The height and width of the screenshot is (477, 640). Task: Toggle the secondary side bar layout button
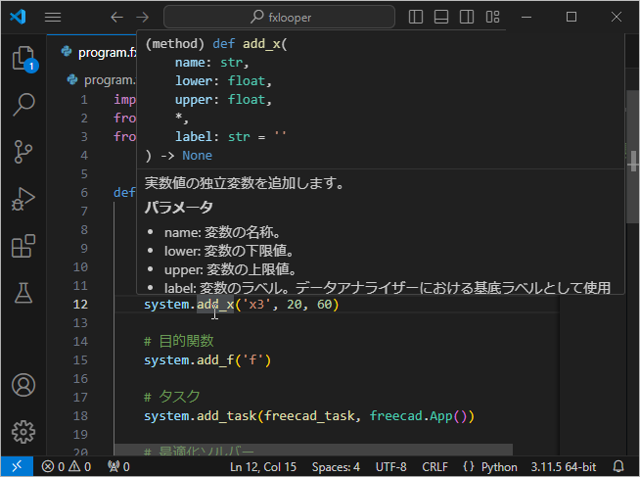pyautogui.click(x=467, y=18)
